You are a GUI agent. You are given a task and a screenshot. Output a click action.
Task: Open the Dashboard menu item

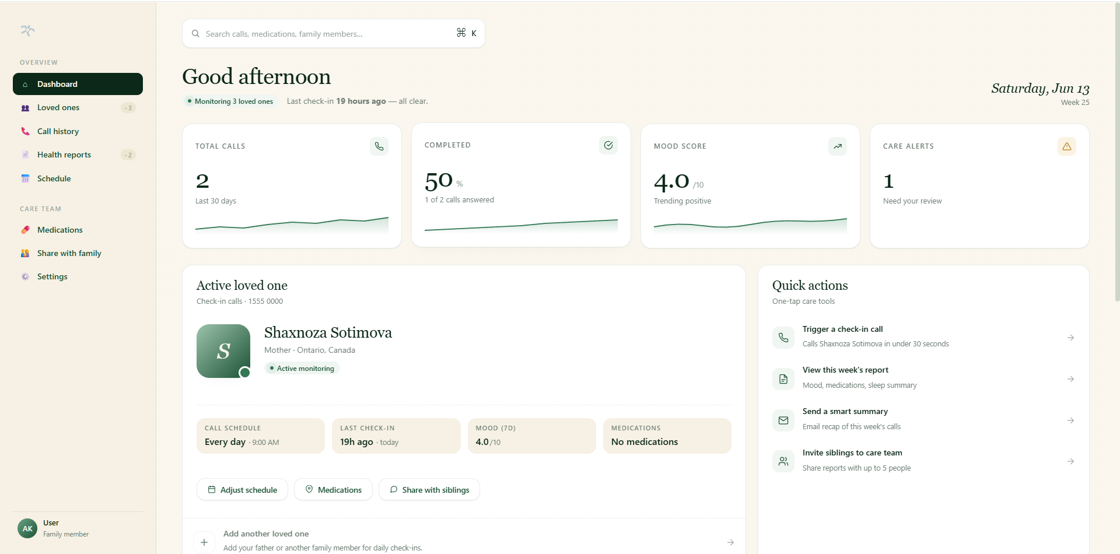point(78,84)
